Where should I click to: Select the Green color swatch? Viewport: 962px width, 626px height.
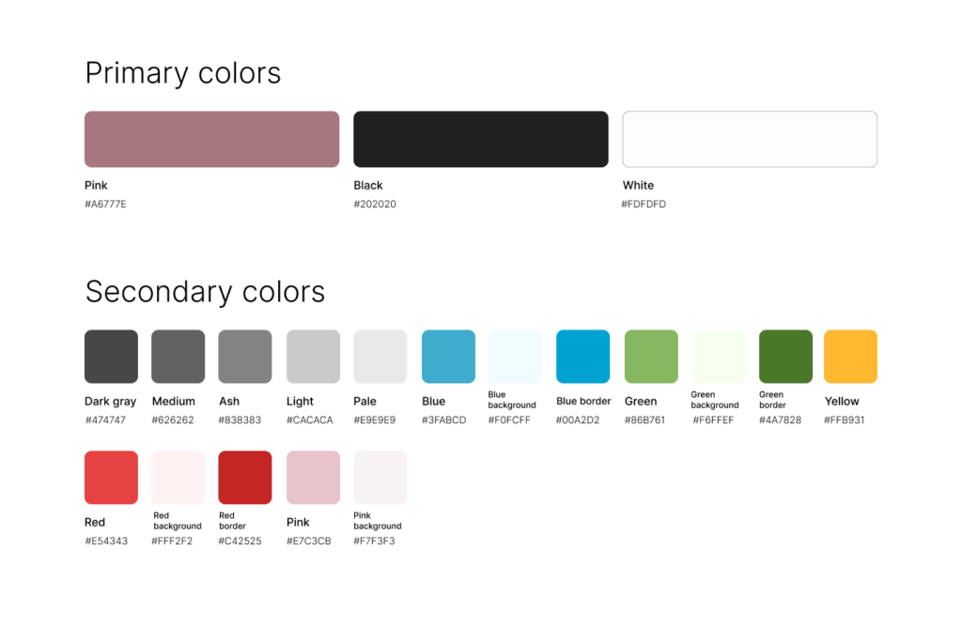click(x=651, y=357)
